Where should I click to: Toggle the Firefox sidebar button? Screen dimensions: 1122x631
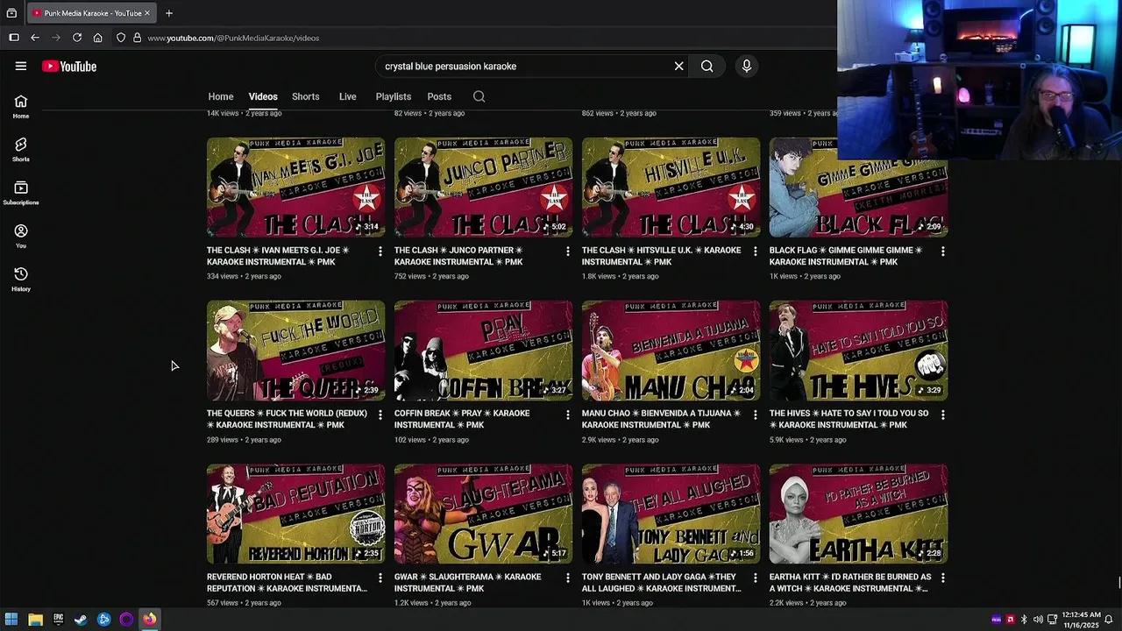[x=14, y=38]
